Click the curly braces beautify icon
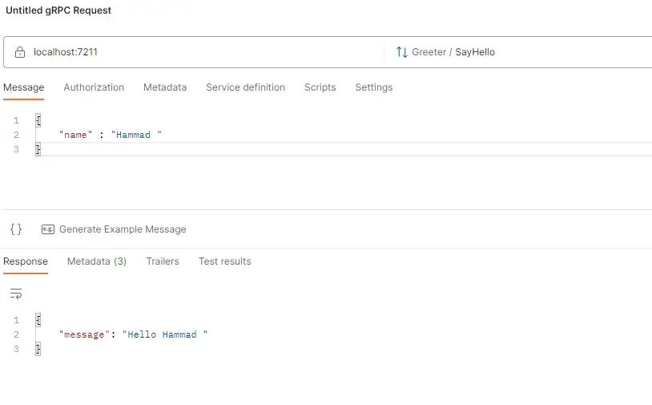The image size is (652, 405). pyautogui.click(x=16, y=229)
